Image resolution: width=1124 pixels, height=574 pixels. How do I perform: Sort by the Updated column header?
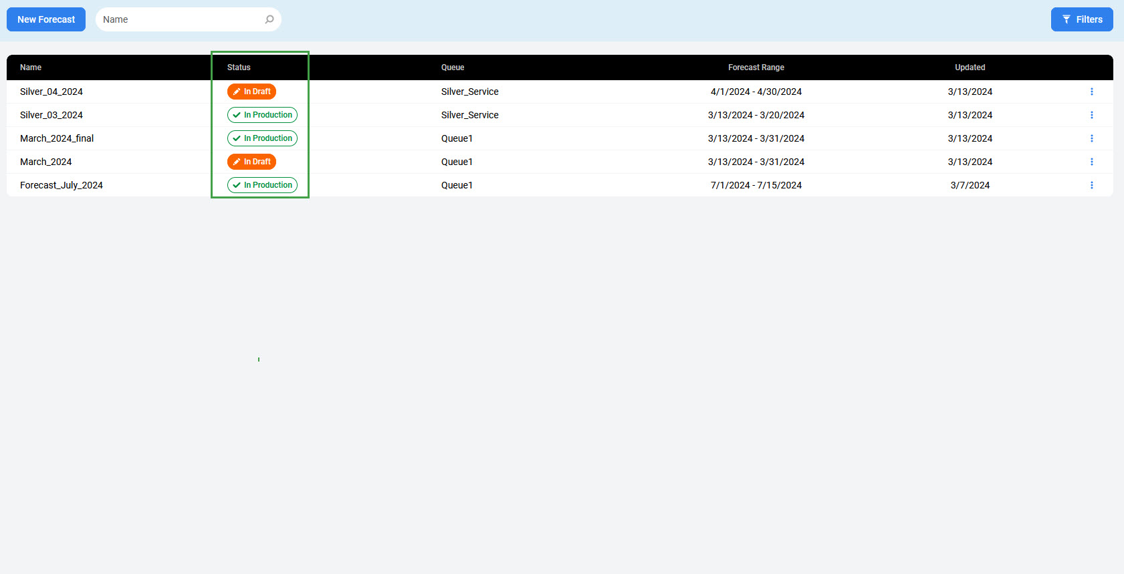click(x=970, y=67)
